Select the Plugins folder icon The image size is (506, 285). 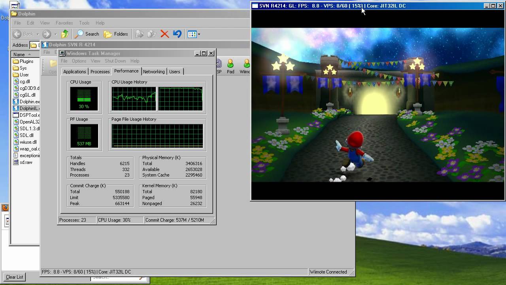(x=16, y=61)
